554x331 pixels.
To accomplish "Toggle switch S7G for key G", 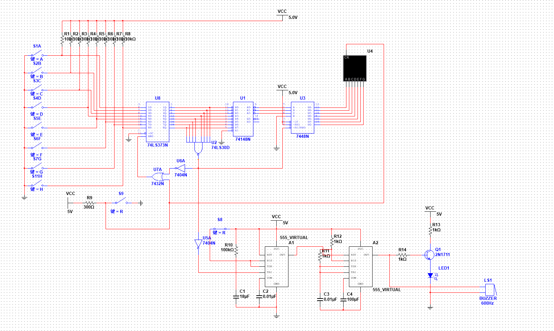I will click(37, 166).
